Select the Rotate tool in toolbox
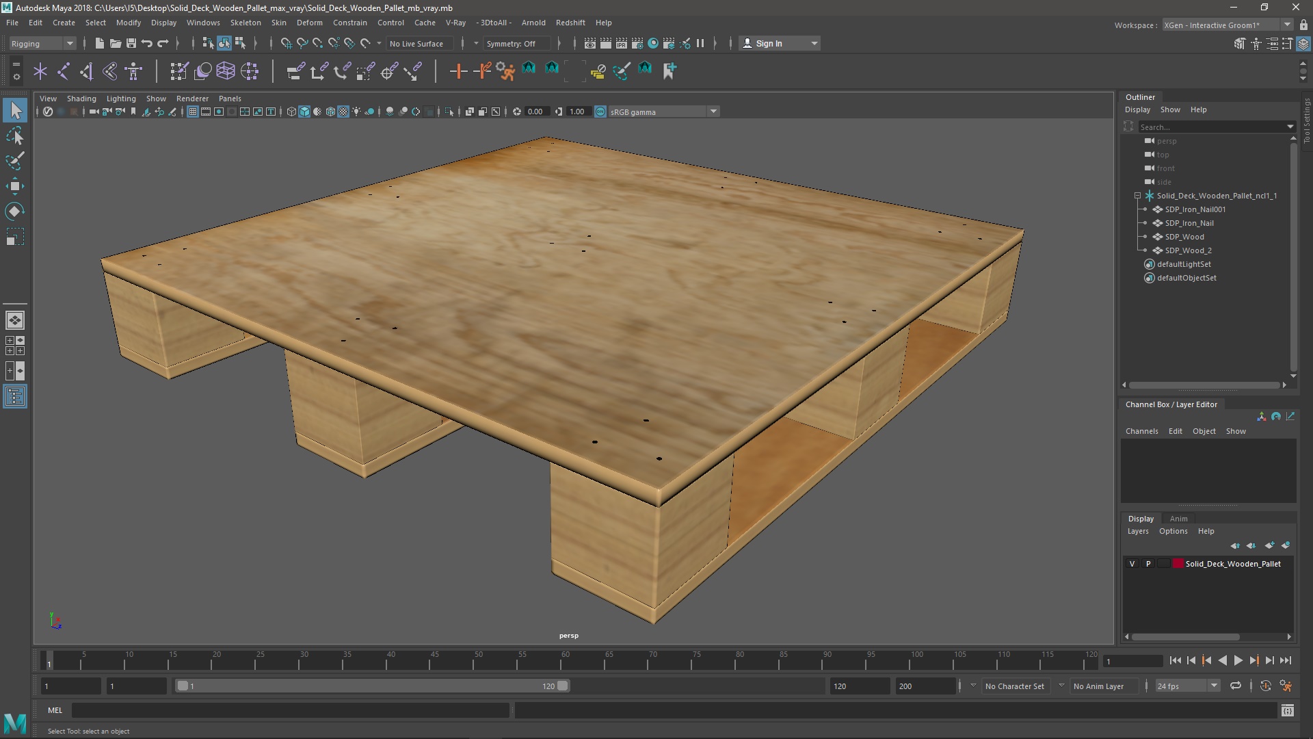 tap(15, 211)
